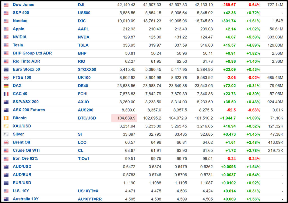Image resolution: width=288 pixels, height=203 pixels.
Task: Open the EUR/USD currency link
Action: [22, 183]
